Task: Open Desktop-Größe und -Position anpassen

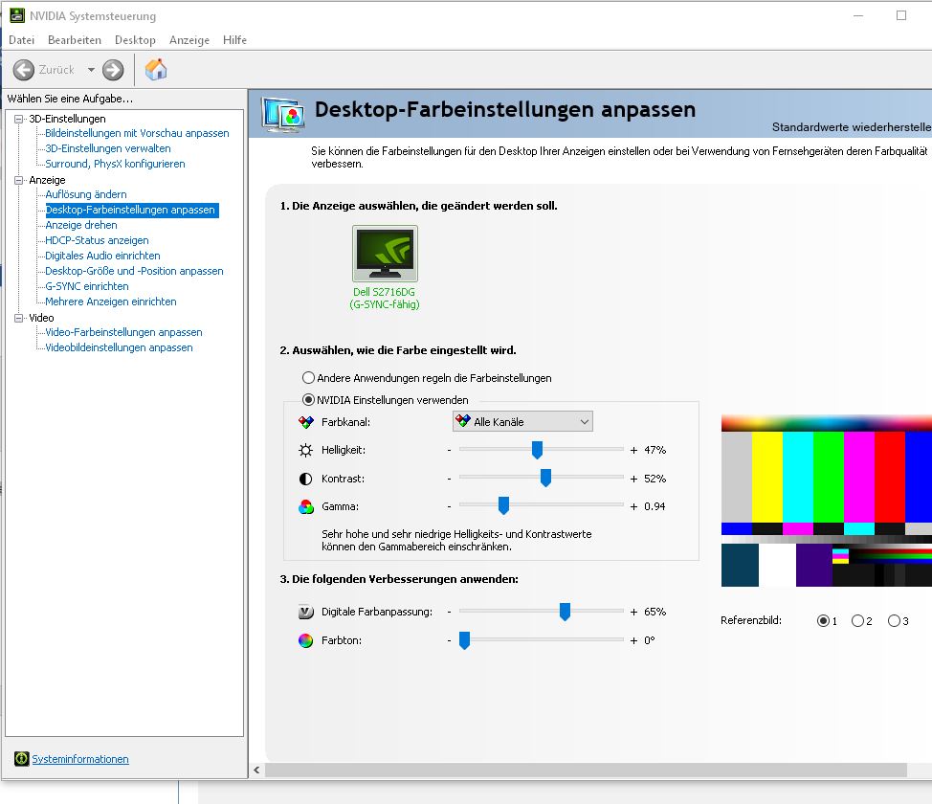Action: click(x=134, y=271)
